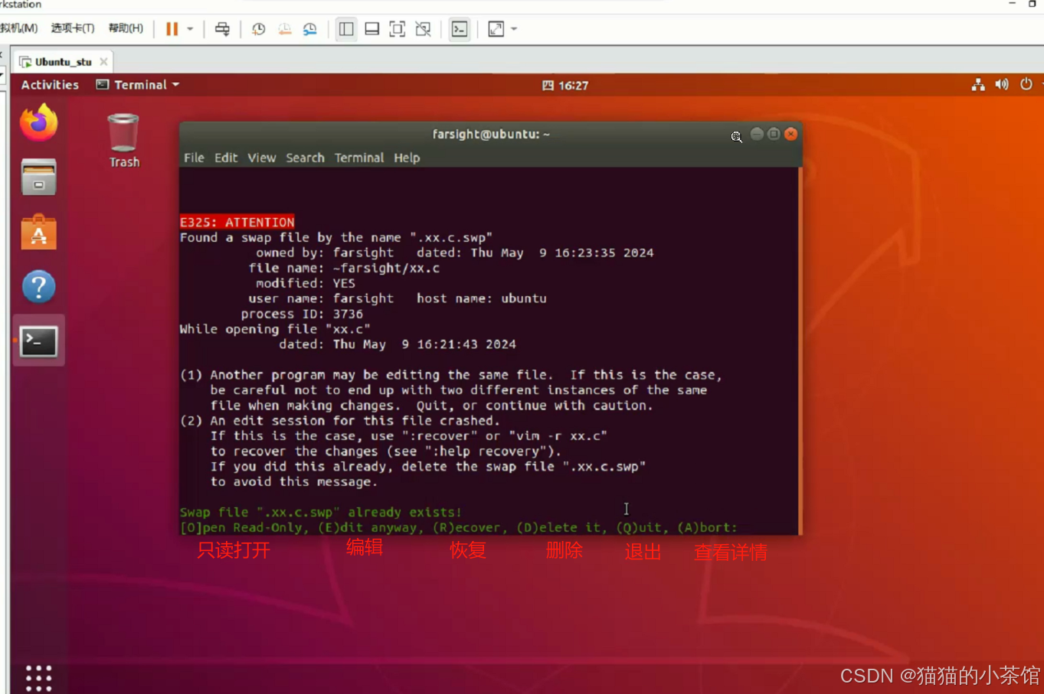Open the terminal File menu
Viewport: 1044px width, 694px height.
tap(194, 158)
